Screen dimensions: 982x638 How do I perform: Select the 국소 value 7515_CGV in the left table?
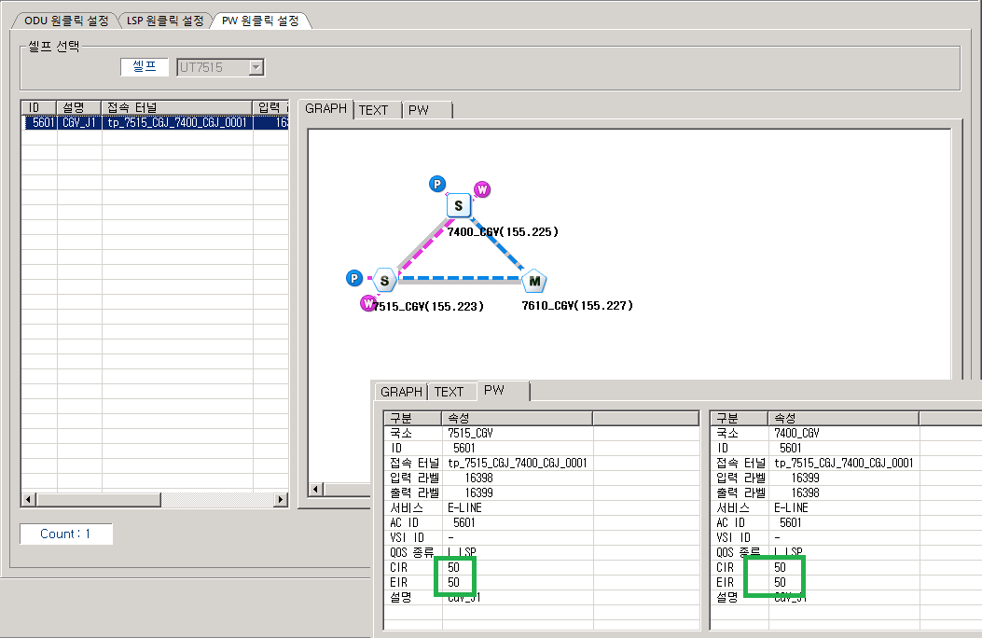pos(470,434)
